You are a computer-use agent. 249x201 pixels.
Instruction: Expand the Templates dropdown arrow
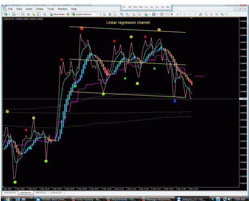165,14
